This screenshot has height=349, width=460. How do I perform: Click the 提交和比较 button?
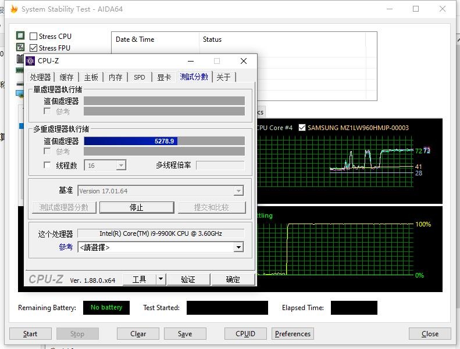212,207
